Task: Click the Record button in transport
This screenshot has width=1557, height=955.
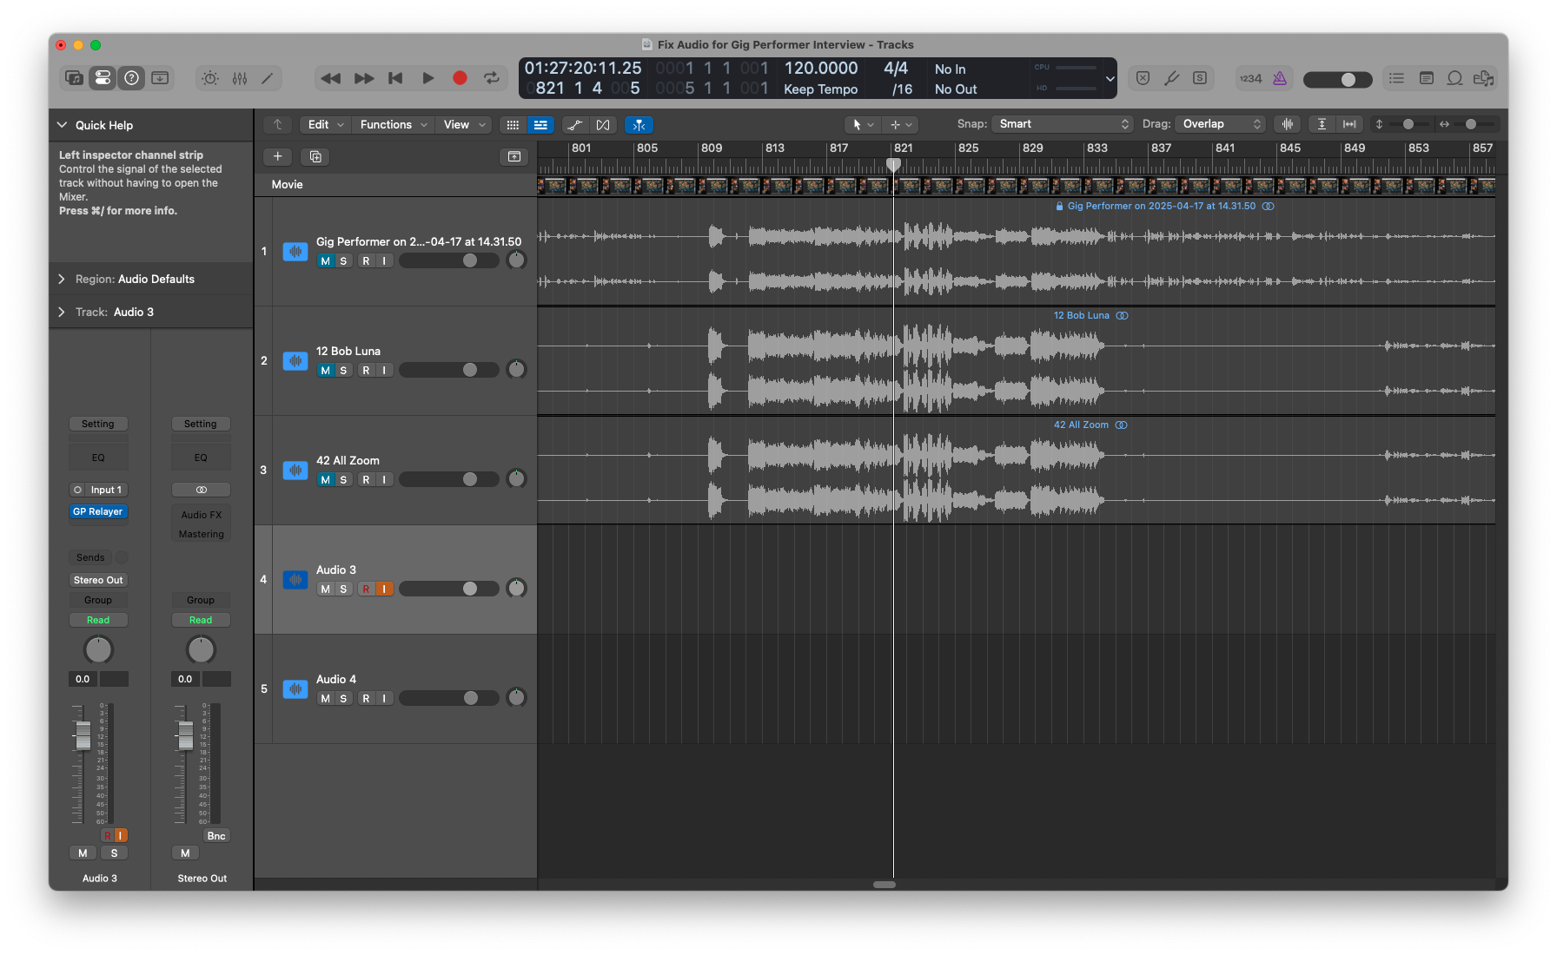Action: point(460,78)
